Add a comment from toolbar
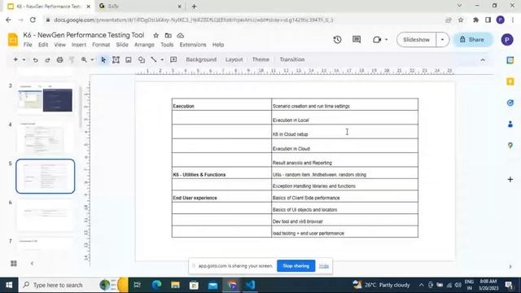521x293 pixels. tap(173, 59)
